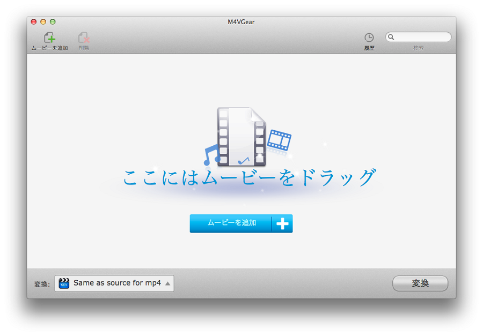Click the blue music note icon
The image size is (483, 336).
click(x=211, y=154)
